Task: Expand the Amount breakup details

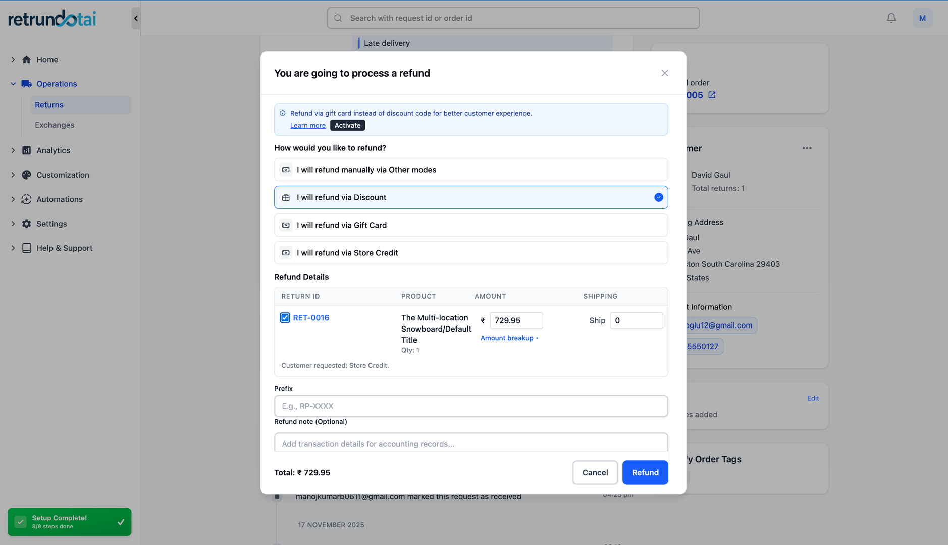Action: [x=509, y=338]
